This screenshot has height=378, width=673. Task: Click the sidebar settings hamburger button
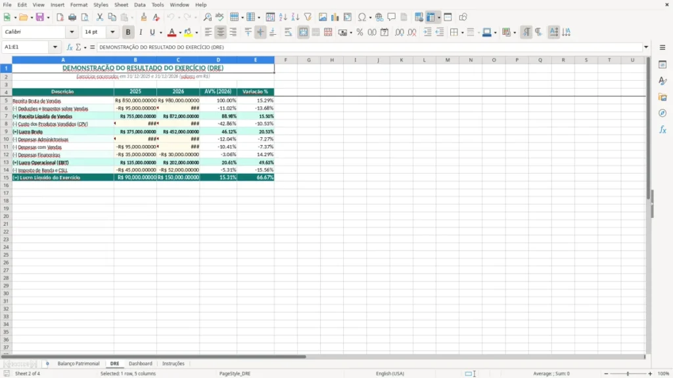[662, 47]
